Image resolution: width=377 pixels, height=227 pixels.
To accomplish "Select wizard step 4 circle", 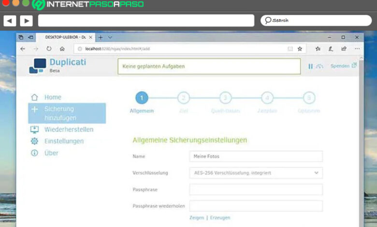I will 267,98.
